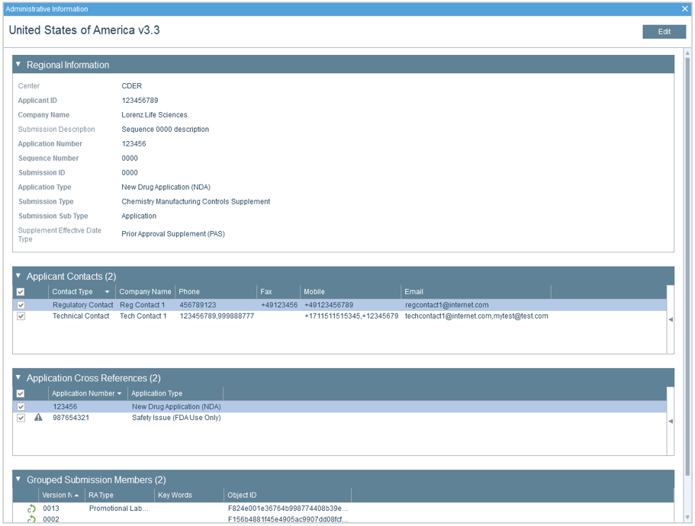The width and height of the screenshot is (695, 526).
Task: Click the refresh icon in row 0002
Action: pyautogui.click(x=31, y=519)
